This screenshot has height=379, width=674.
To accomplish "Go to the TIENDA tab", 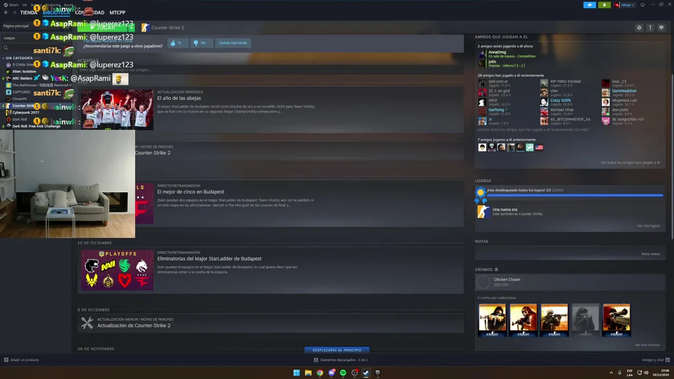I will coord(29,13).
